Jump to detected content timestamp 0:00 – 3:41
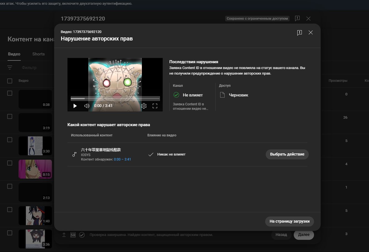 tap(122, 159)
